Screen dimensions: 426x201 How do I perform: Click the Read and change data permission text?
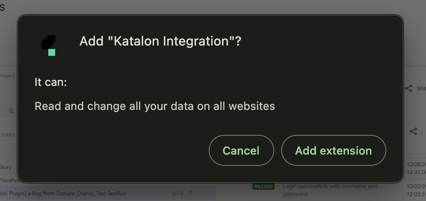point(154,106)
